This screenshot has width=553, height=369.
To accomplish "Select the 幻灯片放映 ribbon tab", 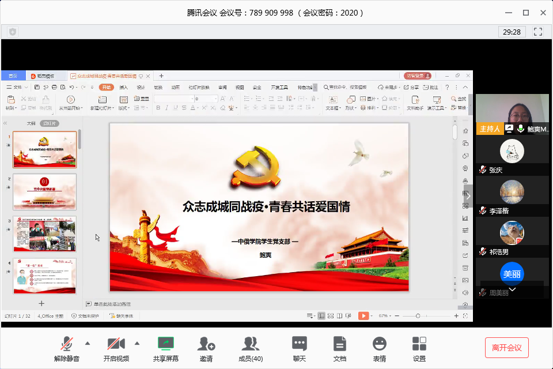I will pos(199,87).
